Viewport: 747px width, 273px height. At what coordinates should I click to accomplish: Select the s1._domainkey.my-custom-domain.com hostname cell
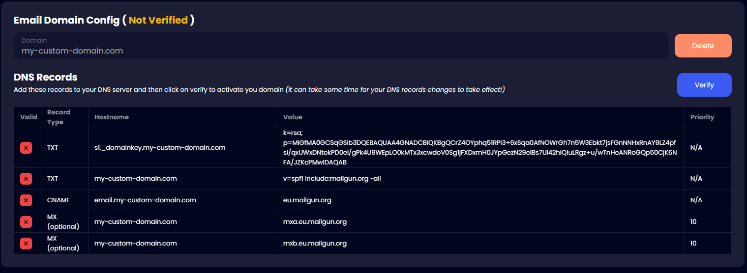(x=160, y=148)
